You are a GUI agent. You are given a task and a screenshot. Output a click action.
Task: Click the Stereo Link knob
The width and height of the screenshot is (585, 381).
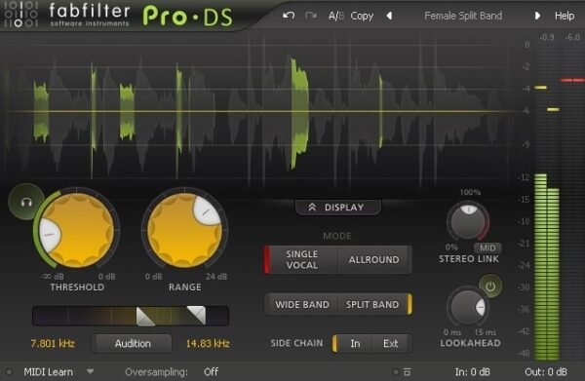click(x=468, y=221)
